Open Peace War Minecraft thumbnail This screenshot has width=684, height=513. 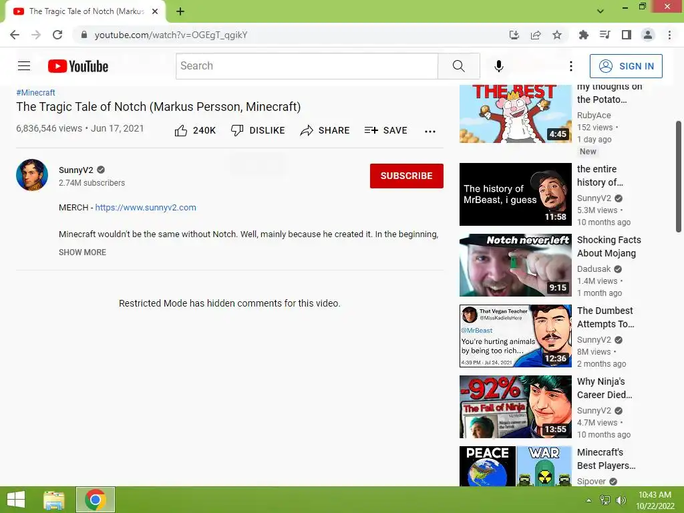515,466
